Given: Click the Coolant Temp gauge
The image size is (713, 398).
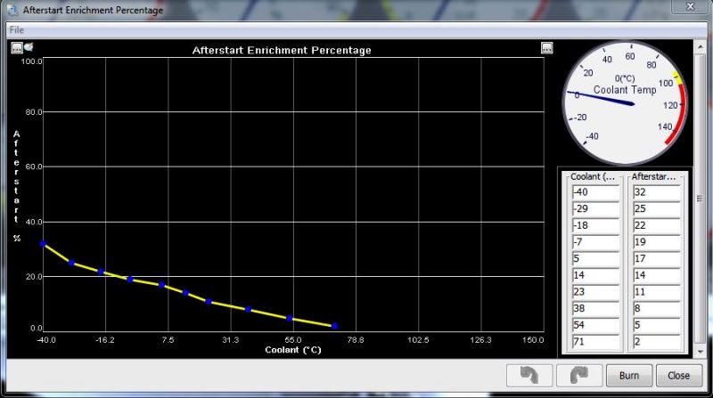Looking at the screenshot, I should coord(627,101).
